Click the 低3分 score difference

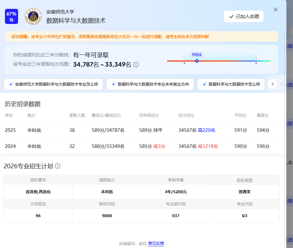(x=159, y=146)
